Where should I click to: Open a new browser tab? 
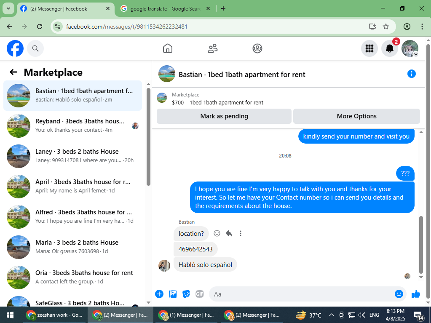click(223, 9)
